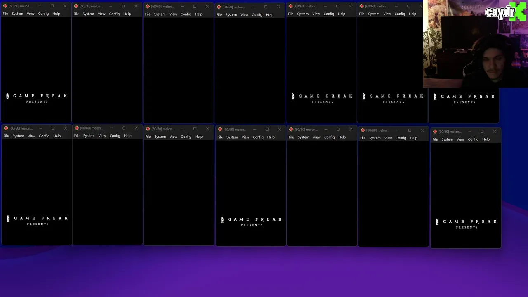Click melonDS title icon in bottom-row third window
This screenshot has height=297, width=528.
[x=148, y=129]
